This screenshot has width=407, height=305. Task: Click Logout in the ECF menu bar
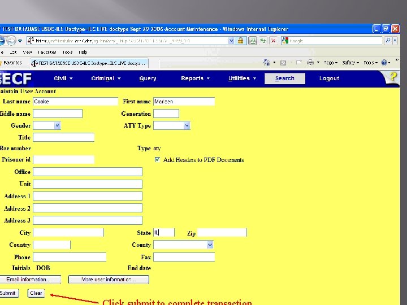click(329, 79)
